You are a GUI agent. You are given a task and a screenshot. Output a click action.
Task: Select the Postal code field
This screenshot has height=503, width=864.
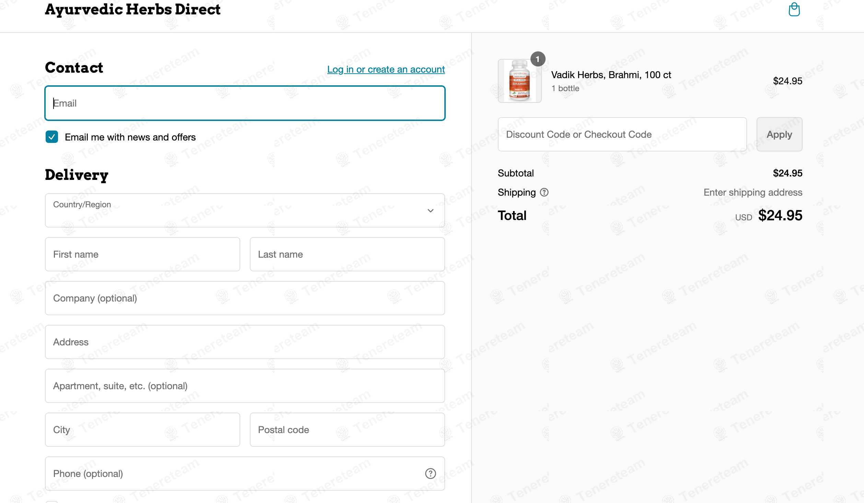pos(347,430)
